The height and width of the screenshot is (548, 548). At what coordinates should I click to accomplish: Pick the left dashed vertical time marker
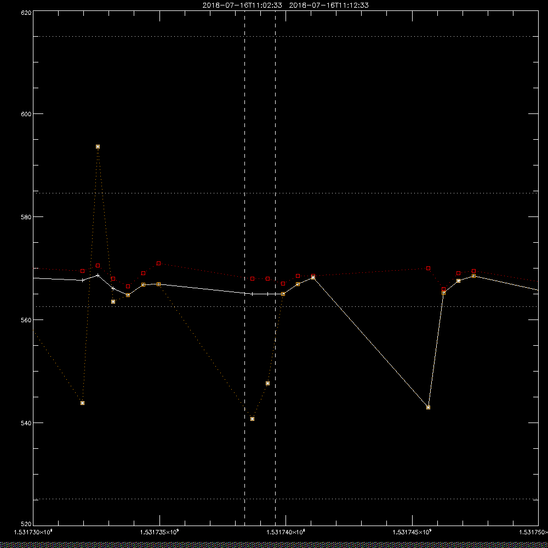click(x=244, y=267)
